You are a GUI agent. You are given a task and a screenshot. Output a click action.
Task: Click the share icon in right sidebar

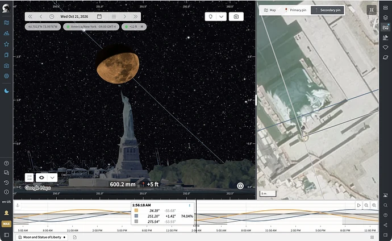(386, 225)
